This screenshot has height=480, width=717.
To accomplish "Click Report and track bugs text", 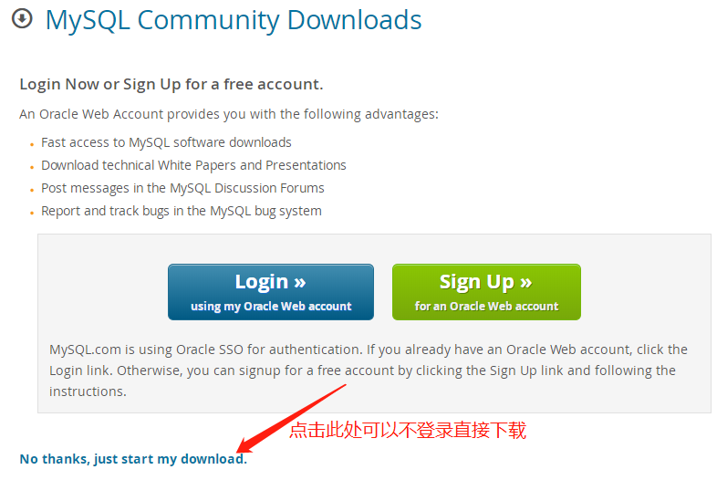I will (x=182, y=211).
